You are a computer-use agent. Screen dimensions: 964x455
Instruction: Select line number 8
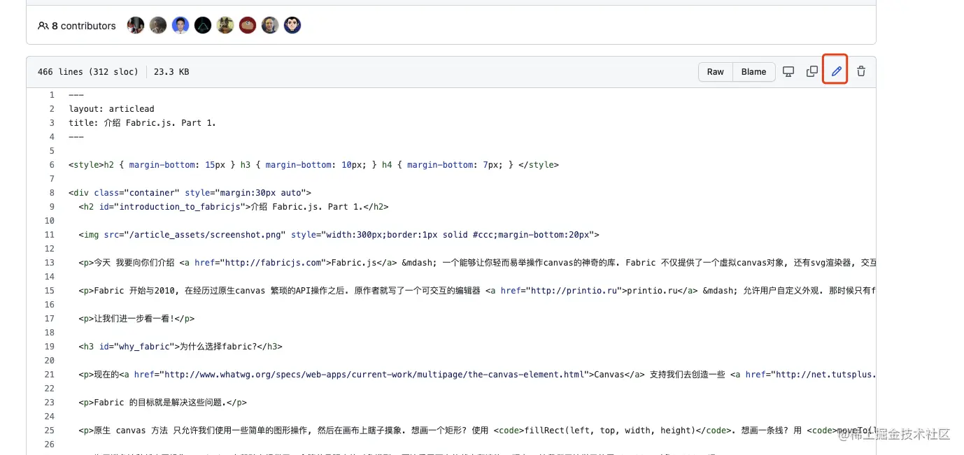52,193
